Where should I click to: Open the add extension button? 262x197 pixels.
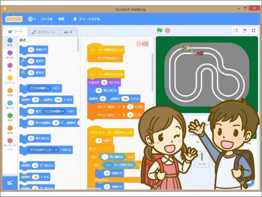(x=10, y=183)
